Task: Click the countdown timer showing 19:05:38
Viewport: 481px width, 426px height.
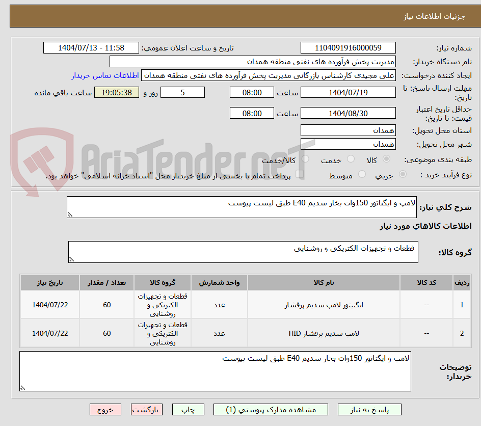Action: tap(116, 92)
